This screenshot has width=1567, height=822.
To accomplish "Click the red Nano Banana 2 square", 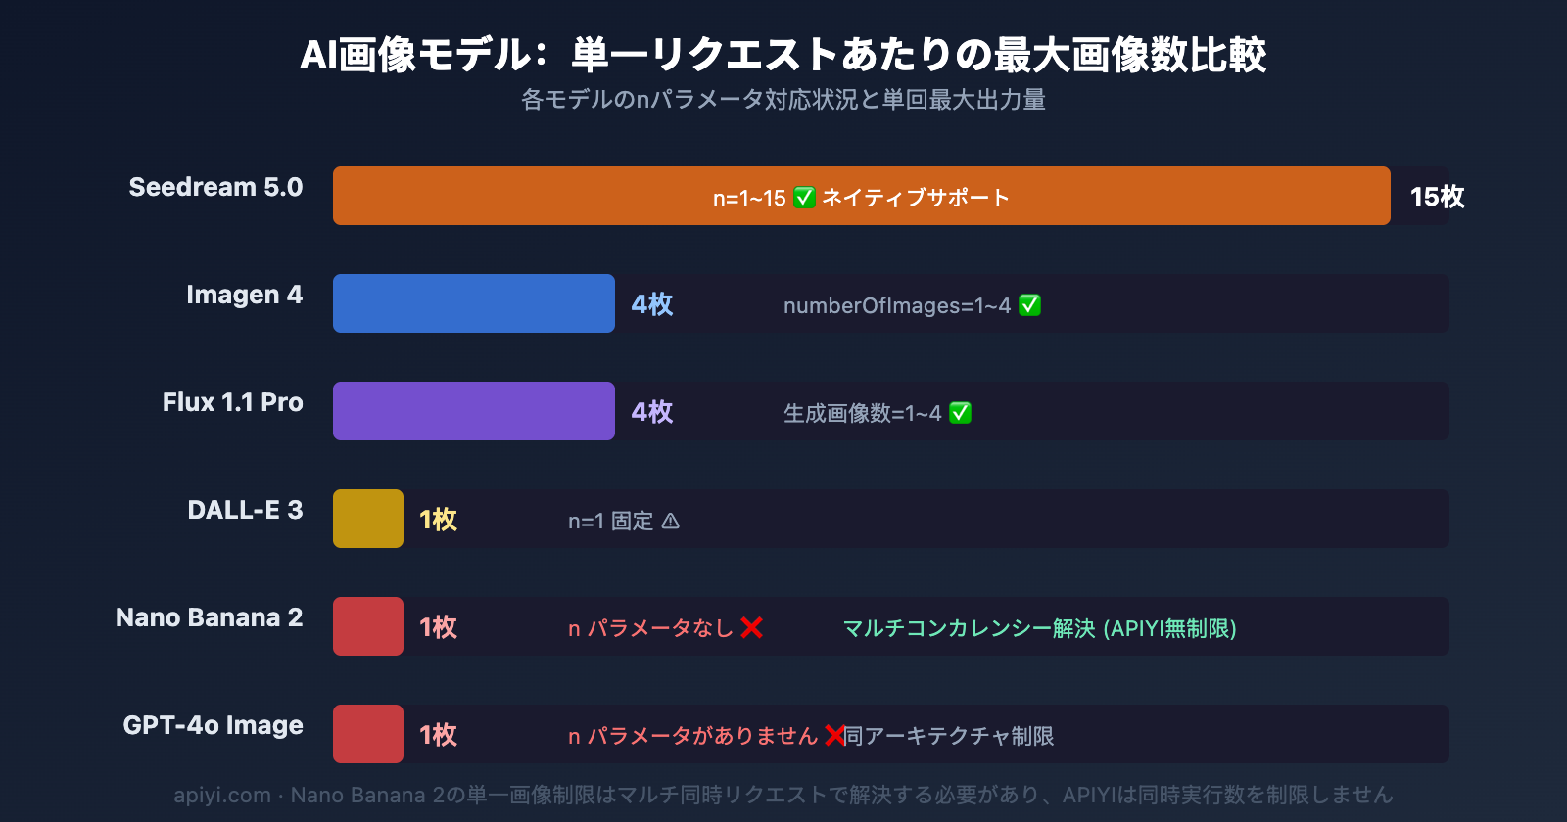I will 368,626.
